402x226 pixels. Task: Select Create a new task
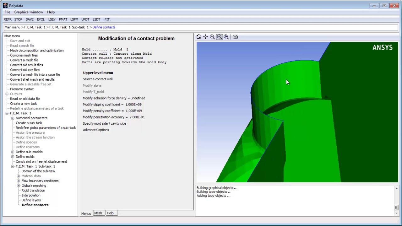[24, 104]
